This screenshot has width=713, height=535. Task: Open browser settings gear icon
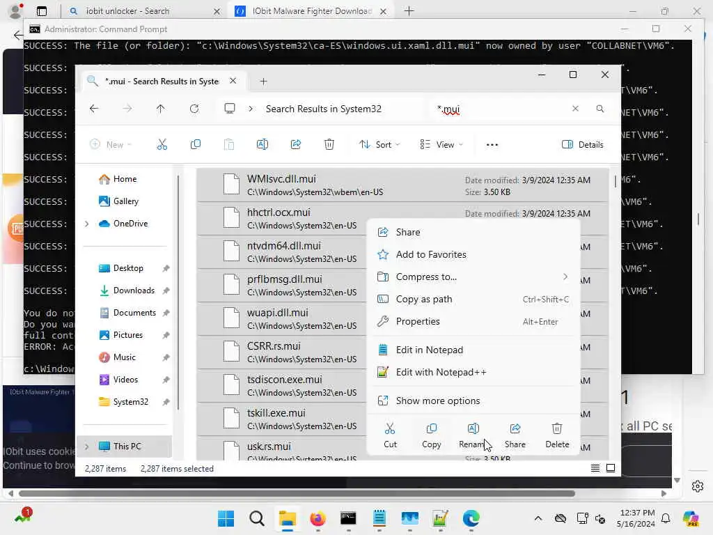point(698,486)
